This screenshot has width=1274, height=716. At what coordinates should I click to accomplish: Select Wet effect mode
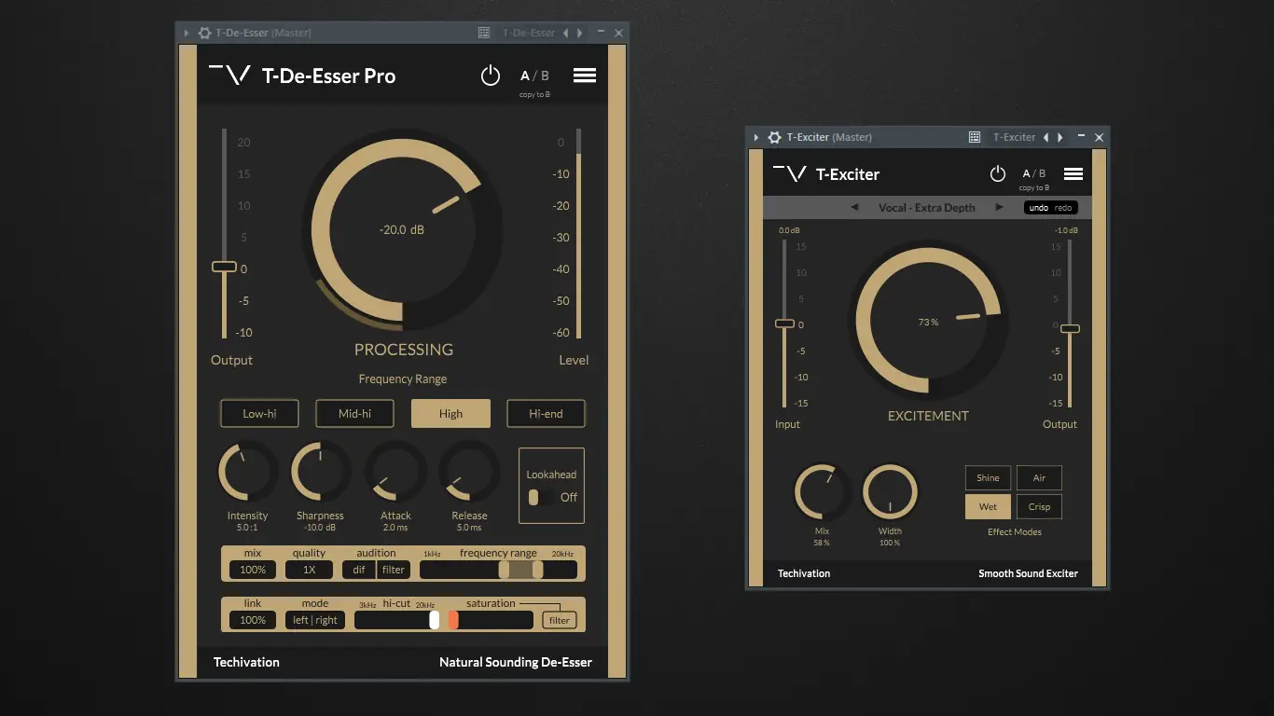[x=988, y=507]
